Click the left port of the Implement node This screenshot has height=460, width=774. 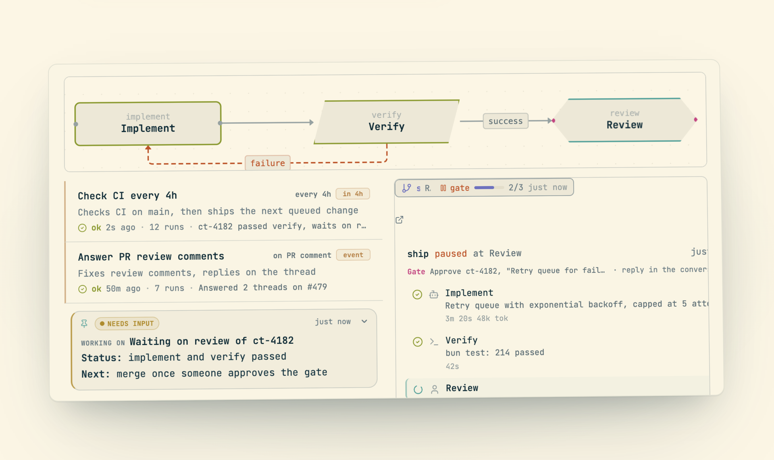click(x=76, y=124)
